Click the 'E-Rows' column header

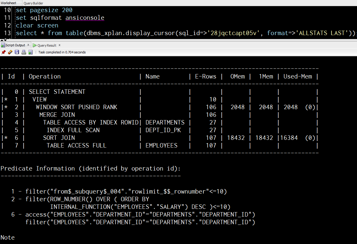[206, 76]
